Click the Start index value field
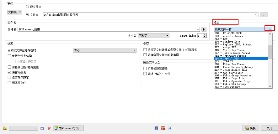The image size is (278, 134). tap(200, 36)
